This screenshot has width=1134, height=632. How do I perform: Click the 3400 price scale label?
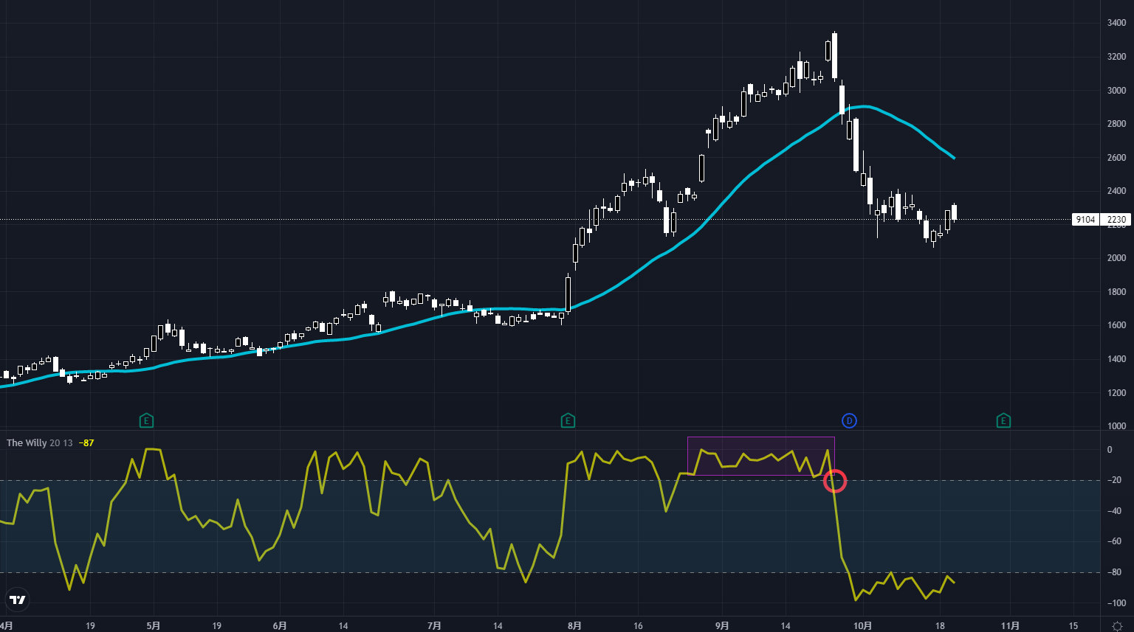(x=1116, y=24)
